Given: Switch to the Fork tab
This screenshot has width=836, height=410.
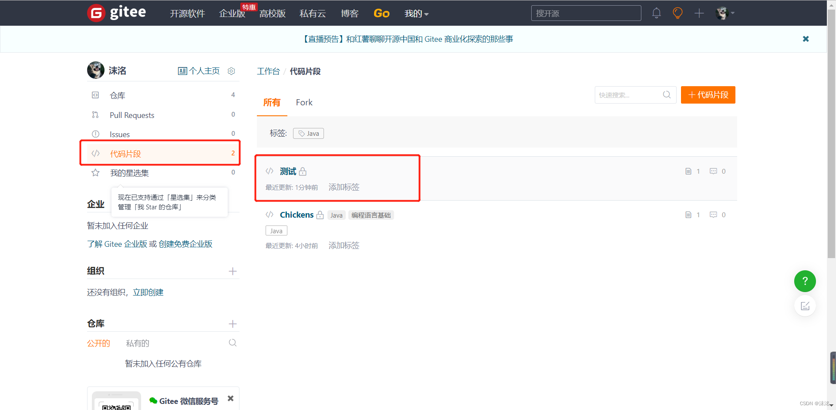Looking at the screenshot, I should [x=304, y=102].
